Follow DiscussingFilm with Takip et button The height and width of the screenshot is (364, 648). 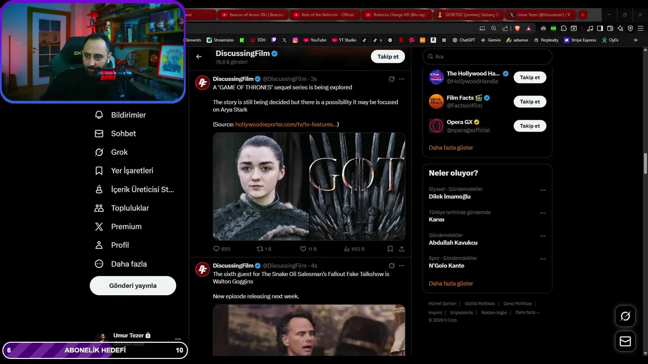click(x=388, y=57)
